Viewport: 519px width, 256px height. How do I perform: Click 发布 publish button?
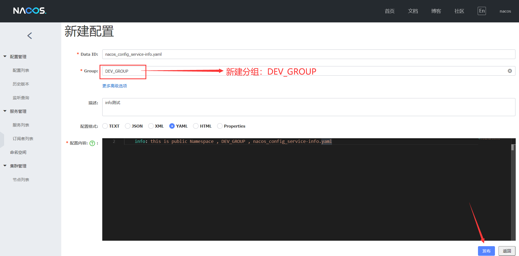click(x=486, y=251)
